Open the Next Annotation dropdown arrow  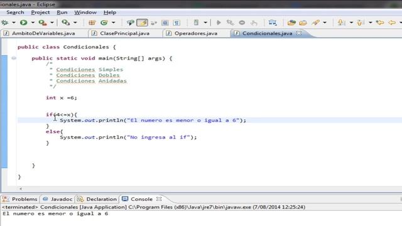pyautogui.click(x=351, y=23)
